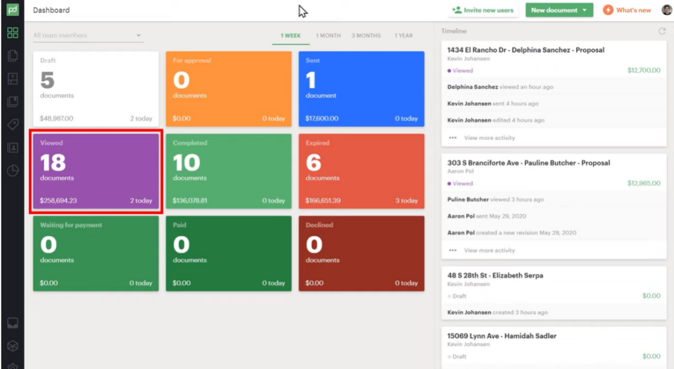Click the Invite new users button
674x369 pixels.
click(x=483, y=10)
